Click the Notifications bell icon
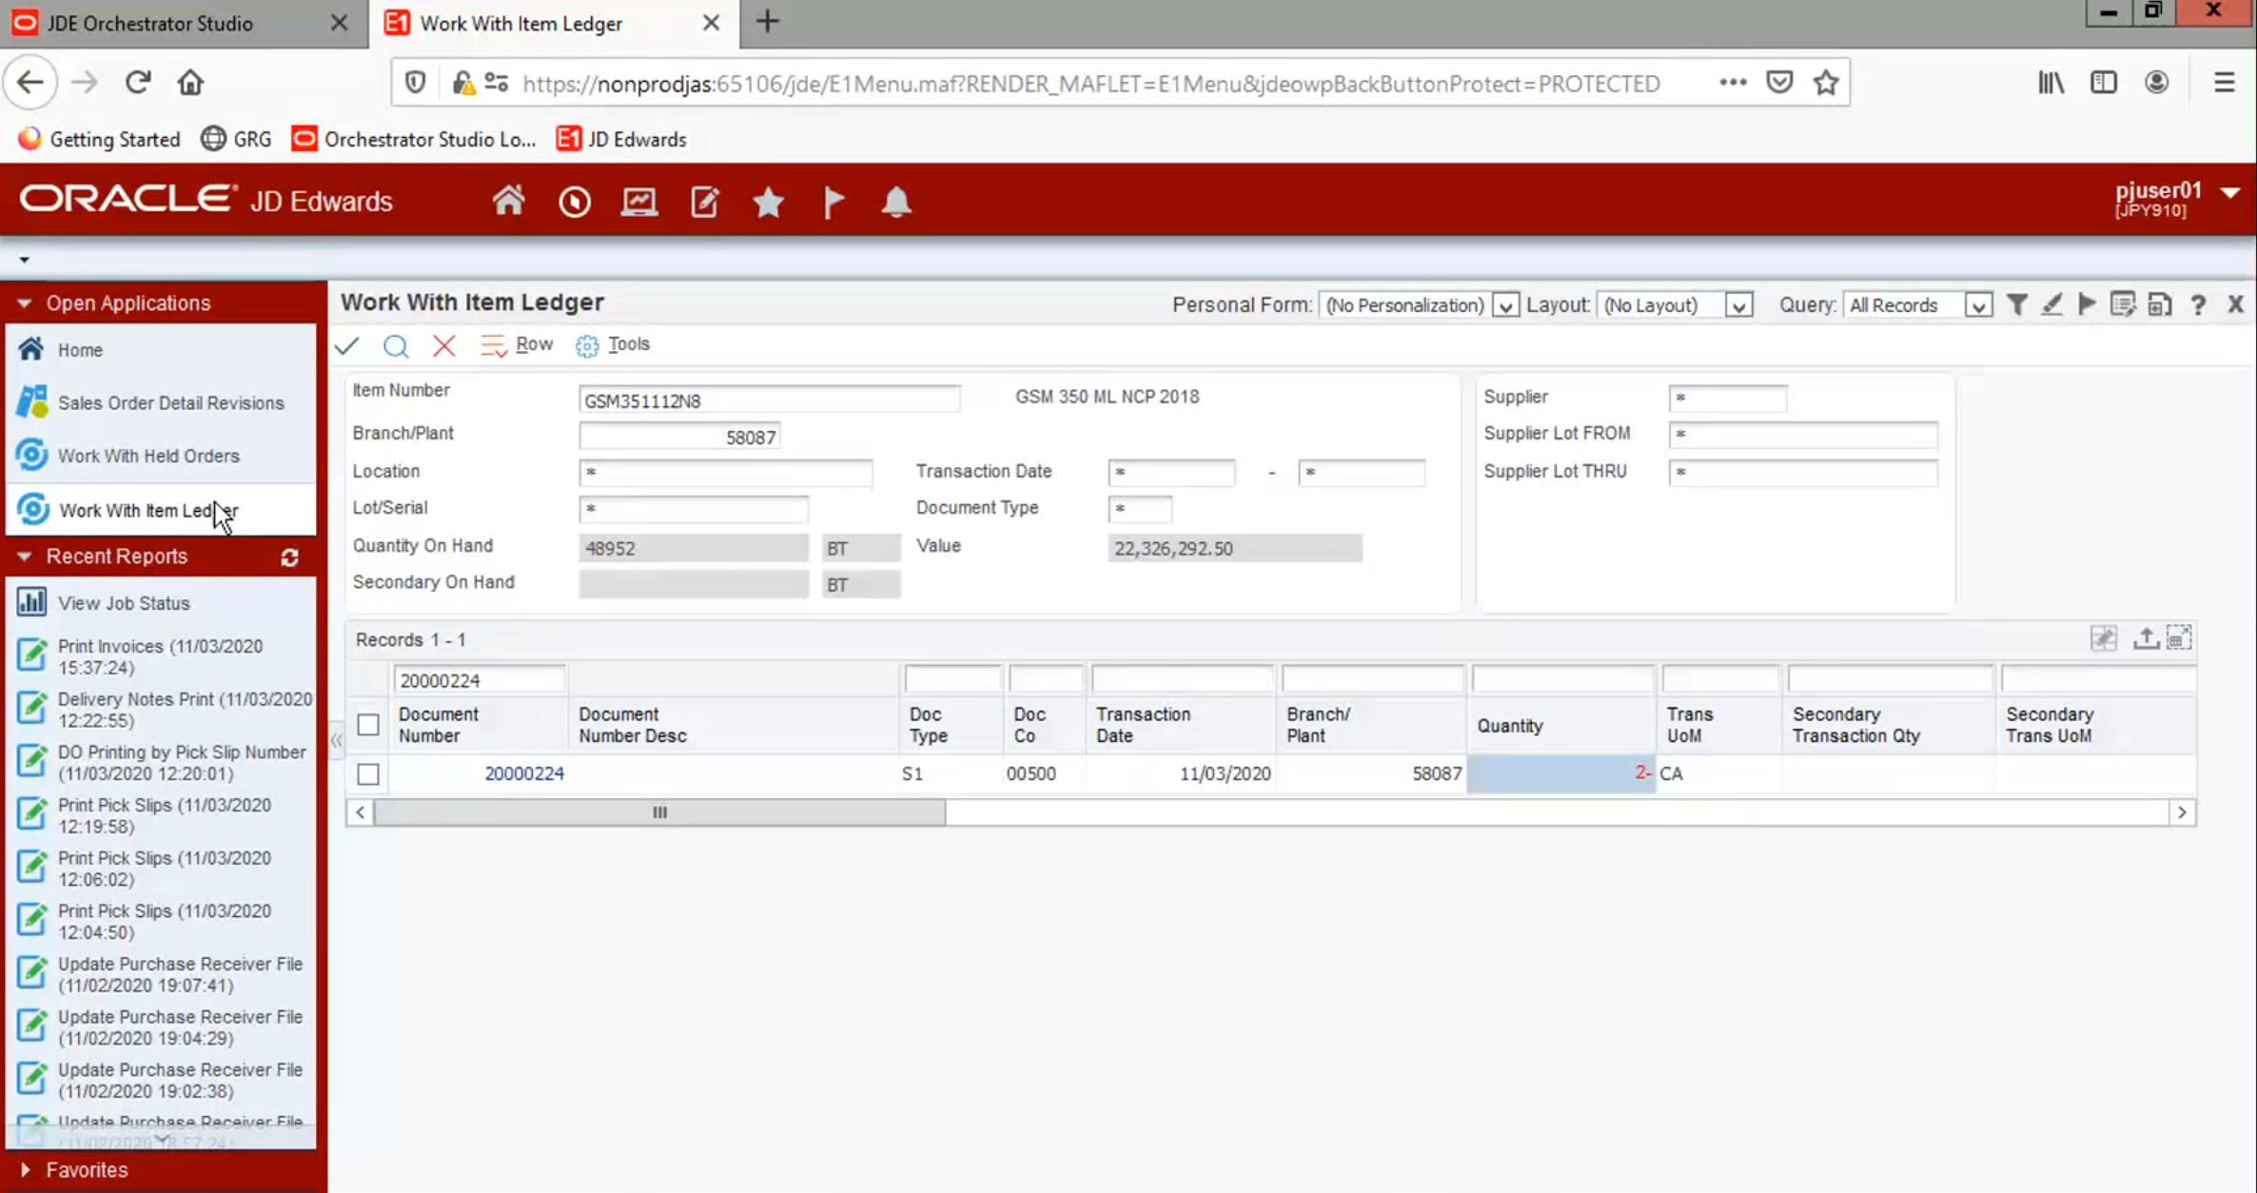This screenshot has width=2257, height=1193. tap(895, 202)
